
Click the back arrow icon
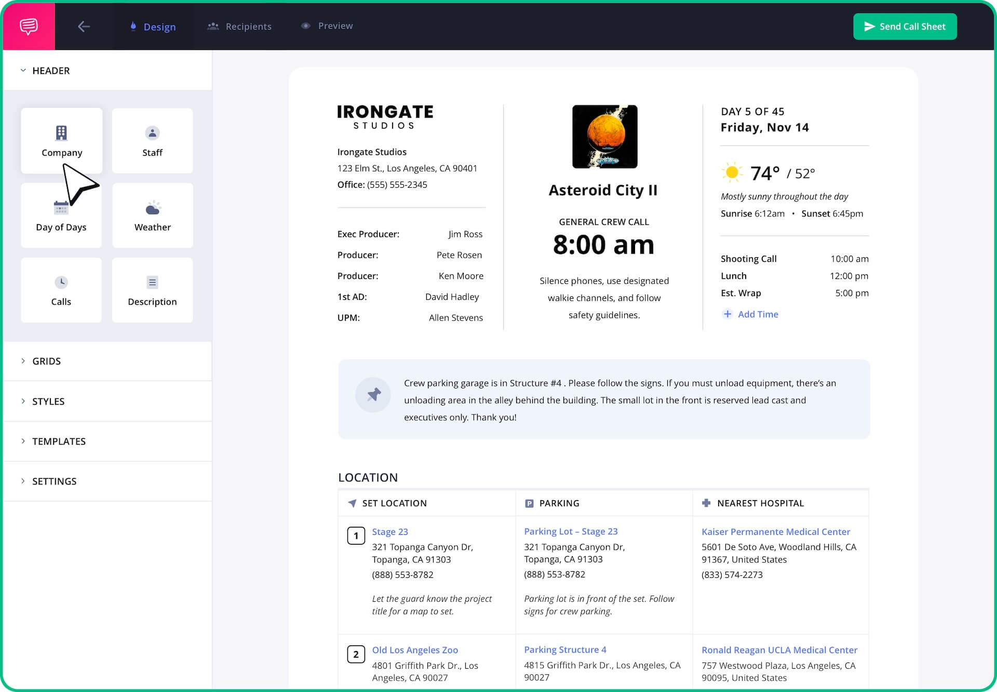[84, 26]
